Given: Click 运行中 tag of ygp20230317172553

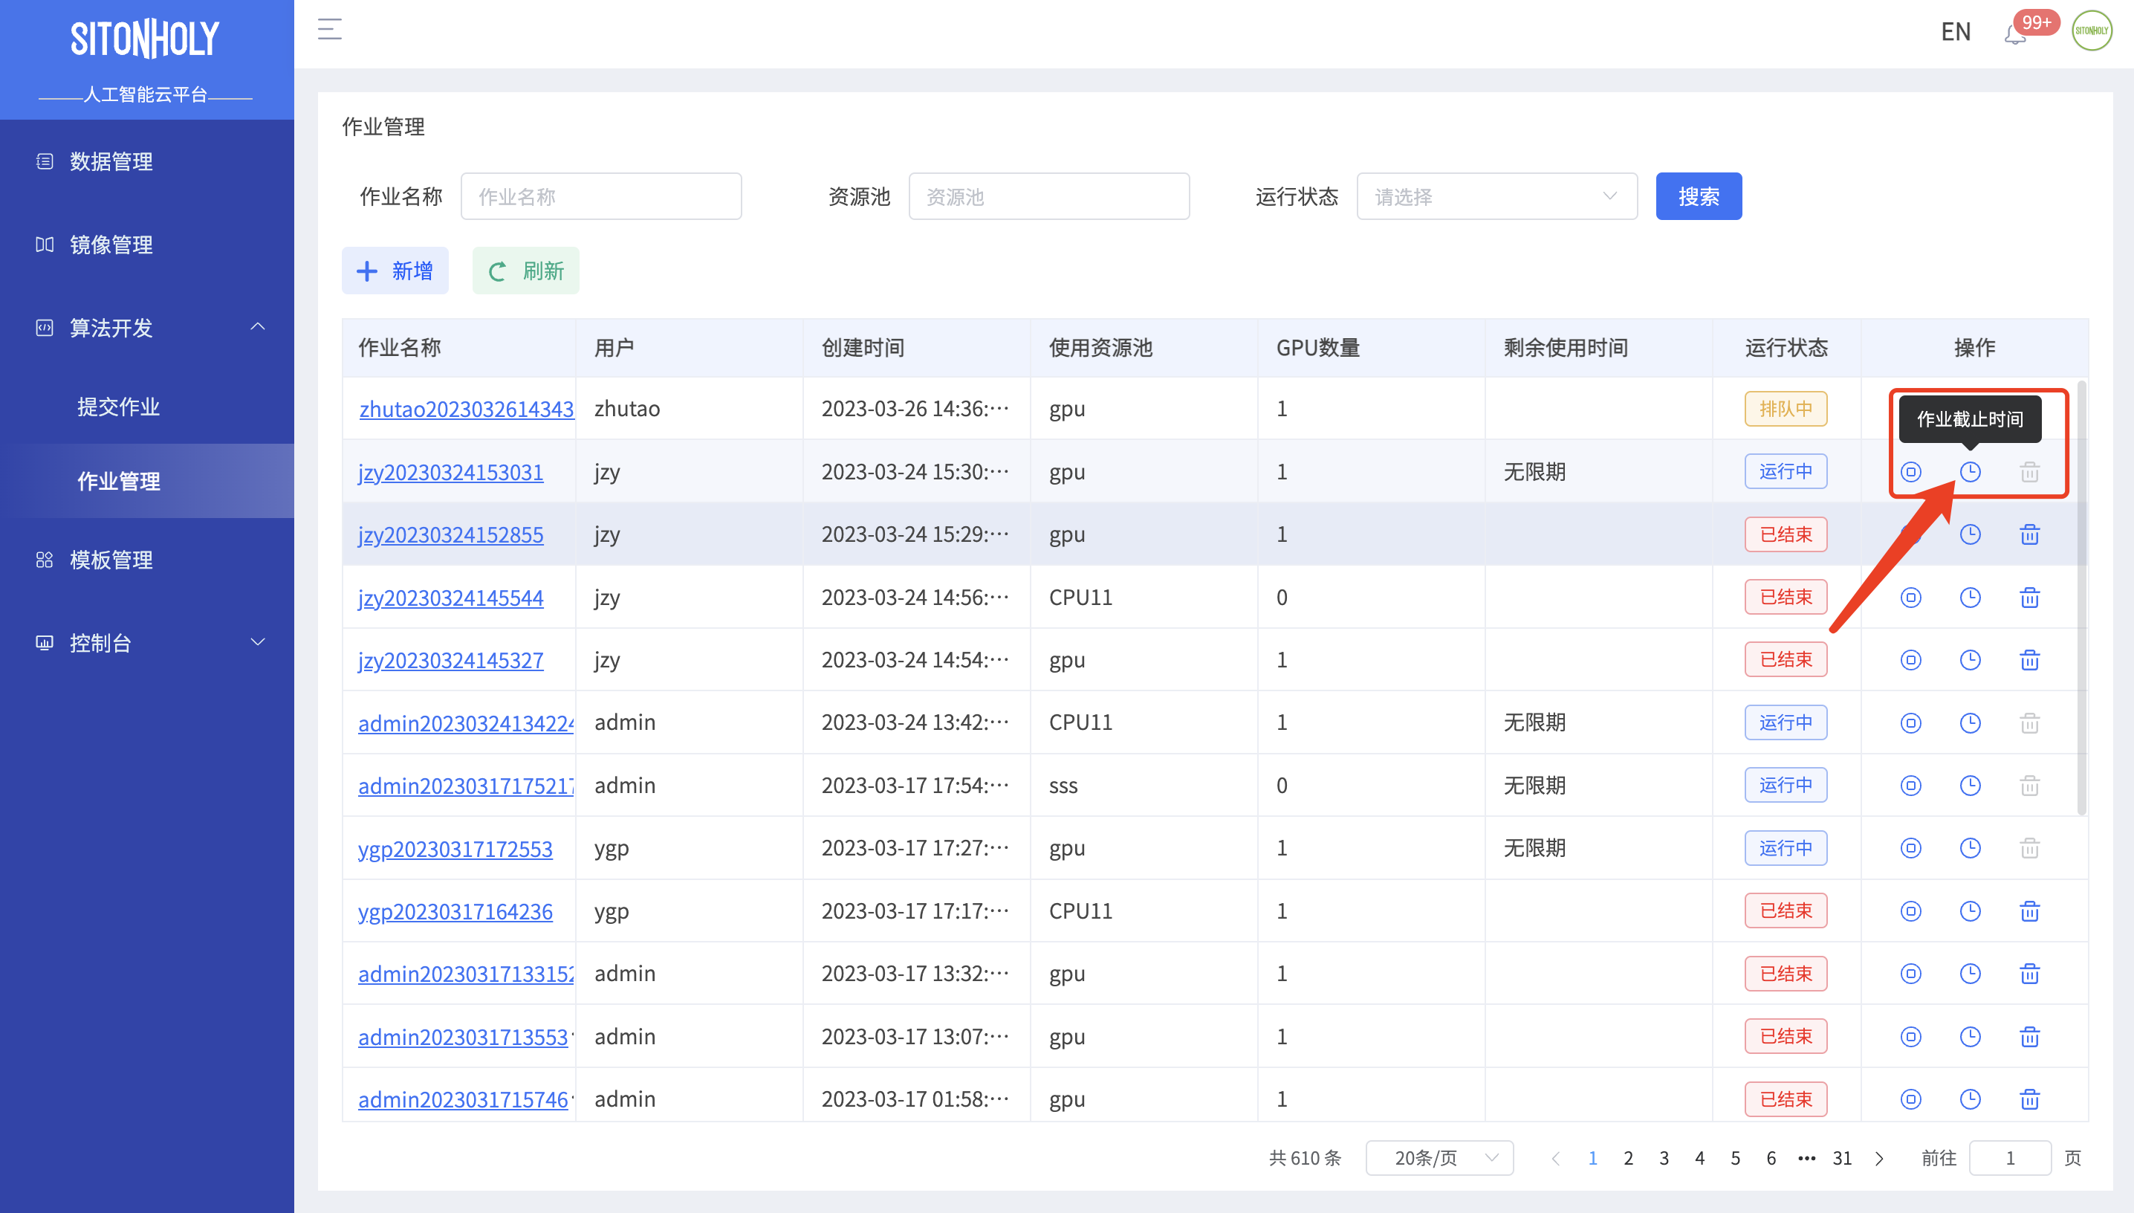Looking at the screenshot, I should pyautogui.click(x=1786, y=848).
